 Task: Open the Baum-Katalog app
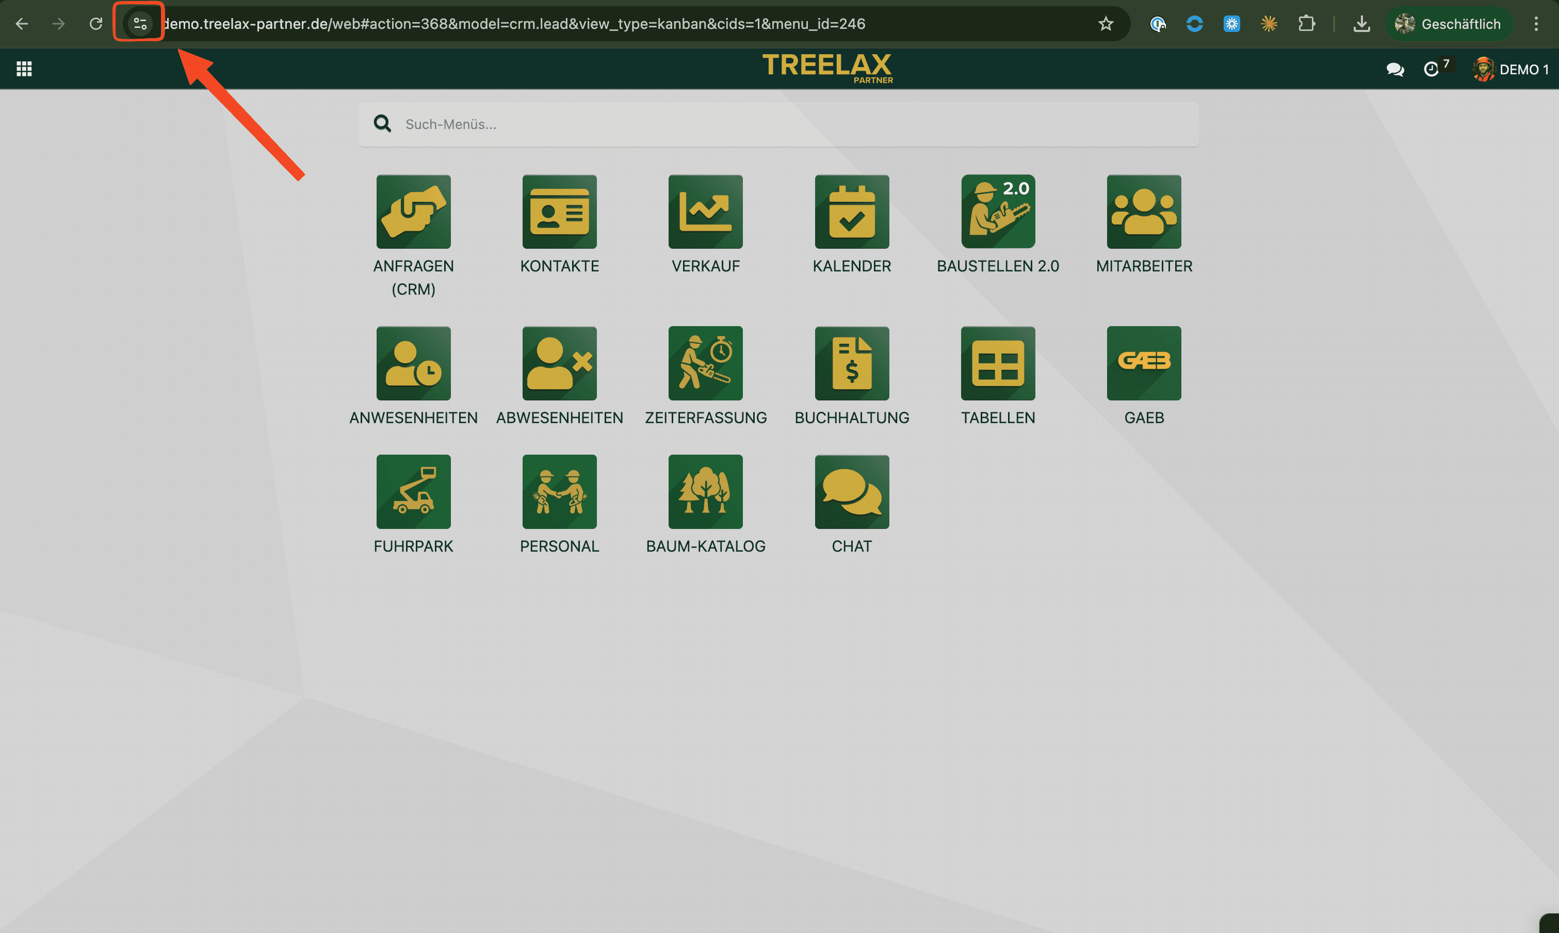[x=705, y=492]
